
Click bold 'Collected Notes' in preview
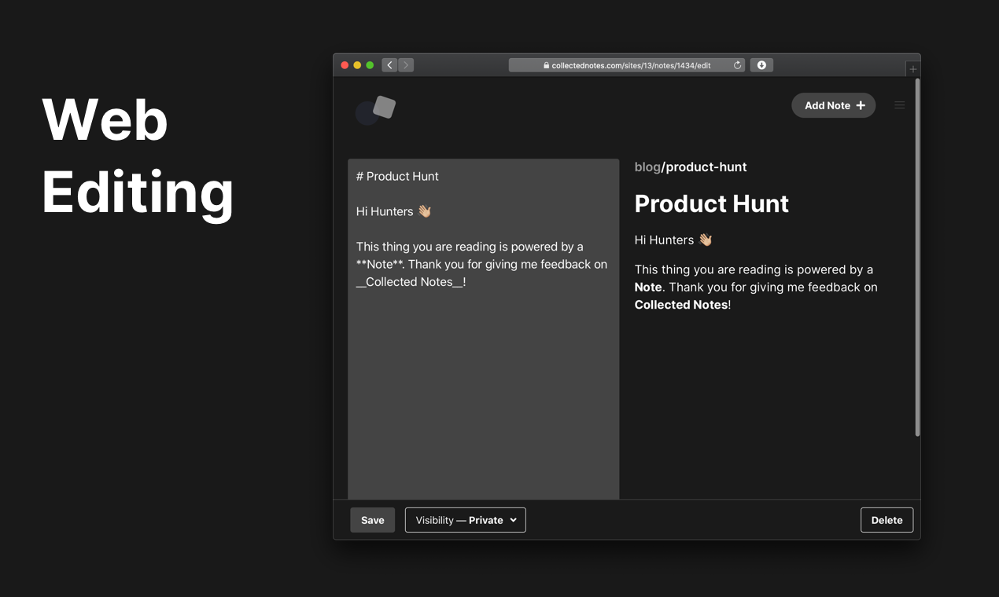click(681, 305)
